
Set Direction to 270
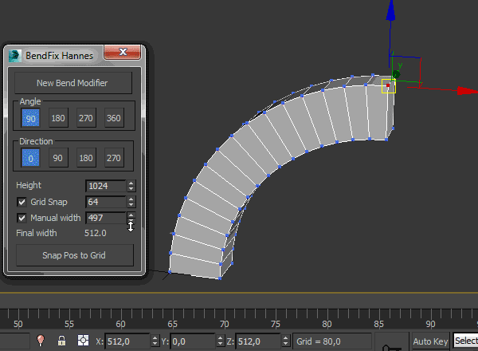pyautogui.click(x=114, y=158)
